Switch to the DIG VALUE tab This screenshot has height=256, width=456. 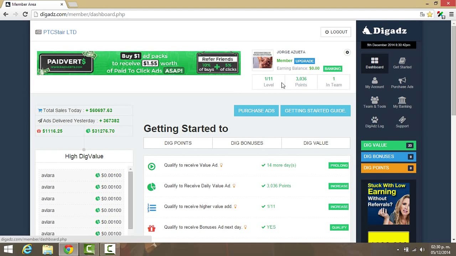(316, 143)
